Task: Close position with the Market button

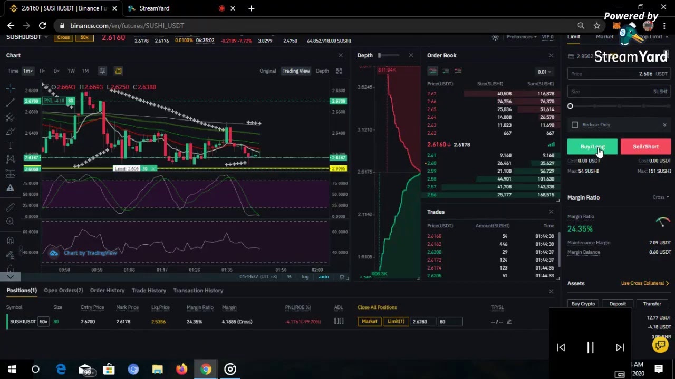Action: coord(369,322)
